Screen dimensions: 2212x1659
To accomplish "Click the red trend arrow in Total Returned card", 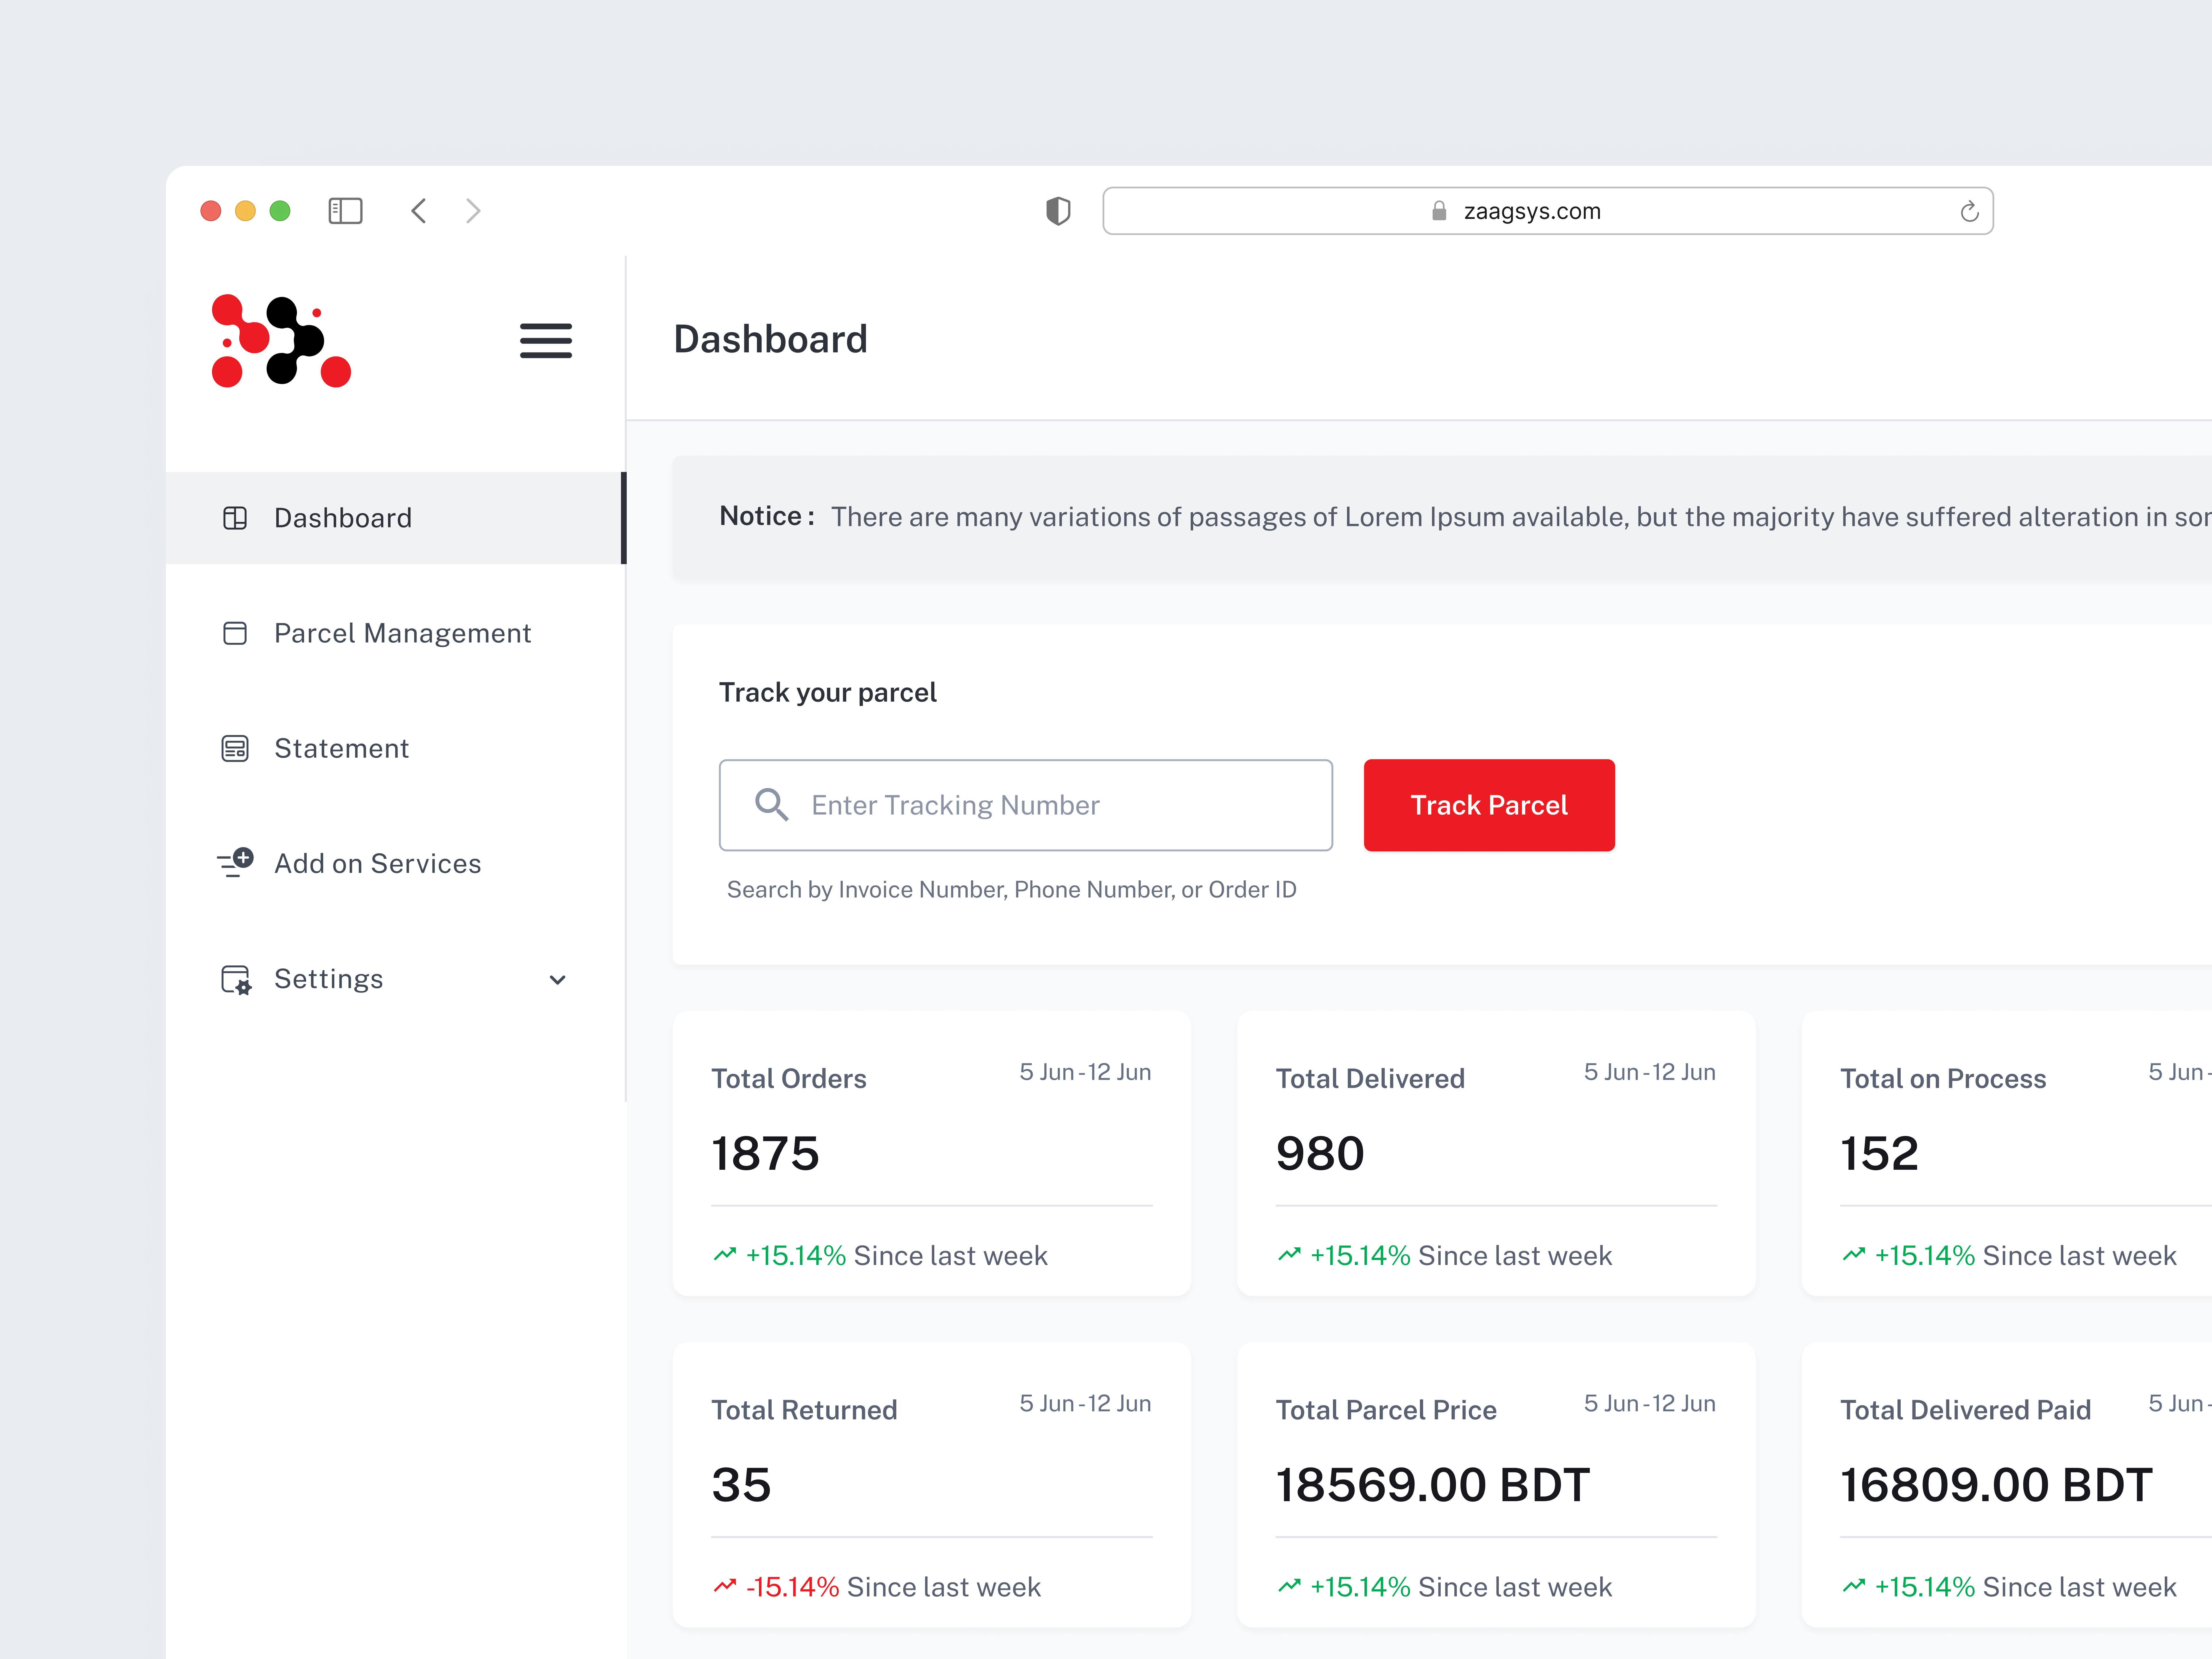I will tap(725, 1586).
